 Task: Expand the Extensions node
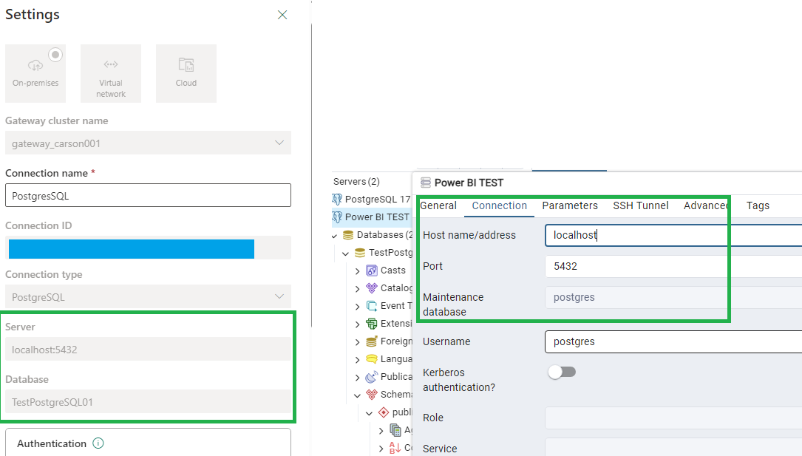coord(358,324)
